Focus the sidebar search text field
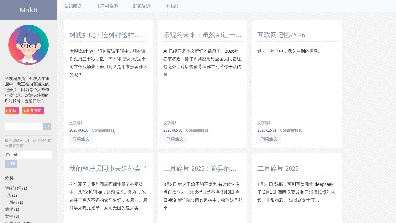The height and width of the screenshot is (223, 396). pyautogui.click(x=24, y=127)
